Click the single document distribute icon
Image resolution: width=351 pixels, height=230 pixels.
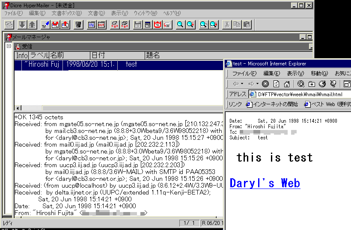[115, 25]
